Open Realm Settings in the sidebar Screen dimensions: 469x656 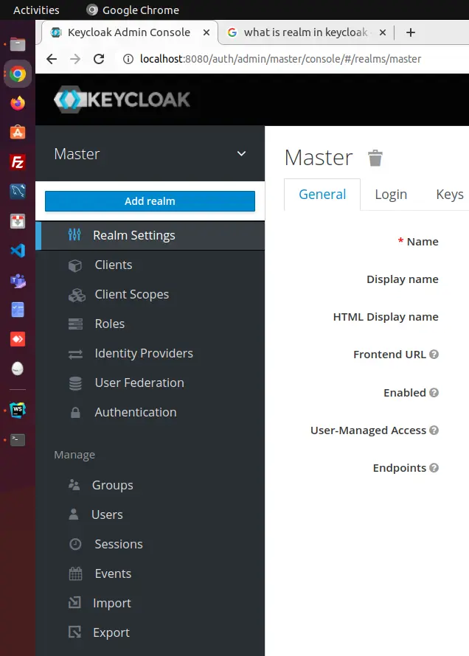coord(150,236)
